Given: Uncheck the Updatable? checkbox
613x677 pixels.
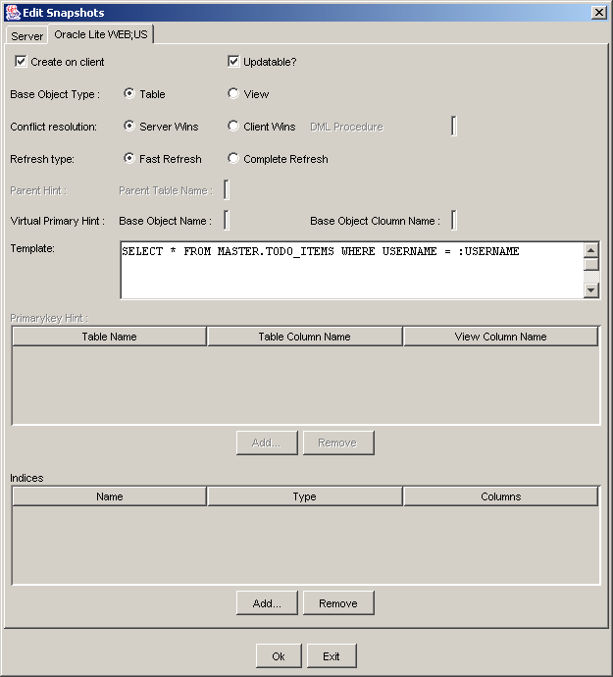Looking at the screenshot, I should pos(233,61).
